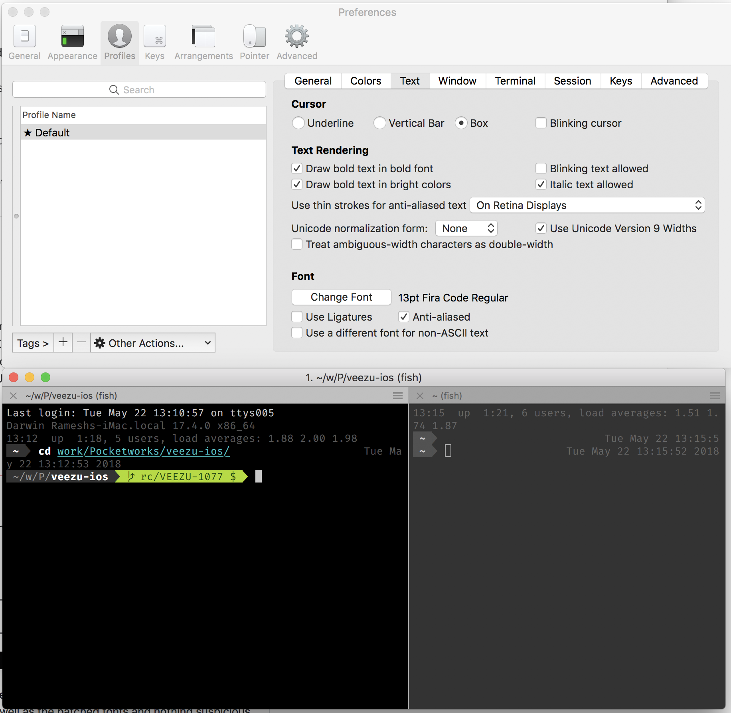
Task: Open the Arrangements preferences pane
Action: click(203, 42)
